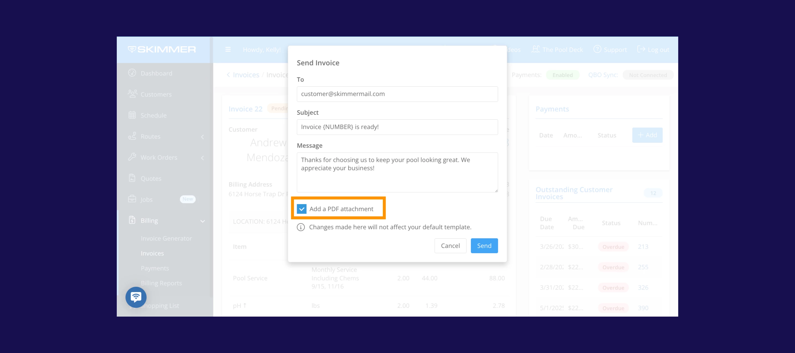Viewport: 795px width, 353px height.
Task: Click the hamburger menu icon
Action: [228, 49]
